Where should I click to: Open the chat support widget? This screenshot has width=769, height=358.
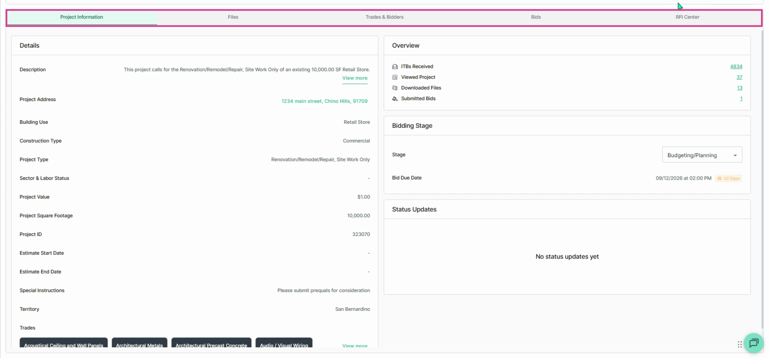click(753, 343)
